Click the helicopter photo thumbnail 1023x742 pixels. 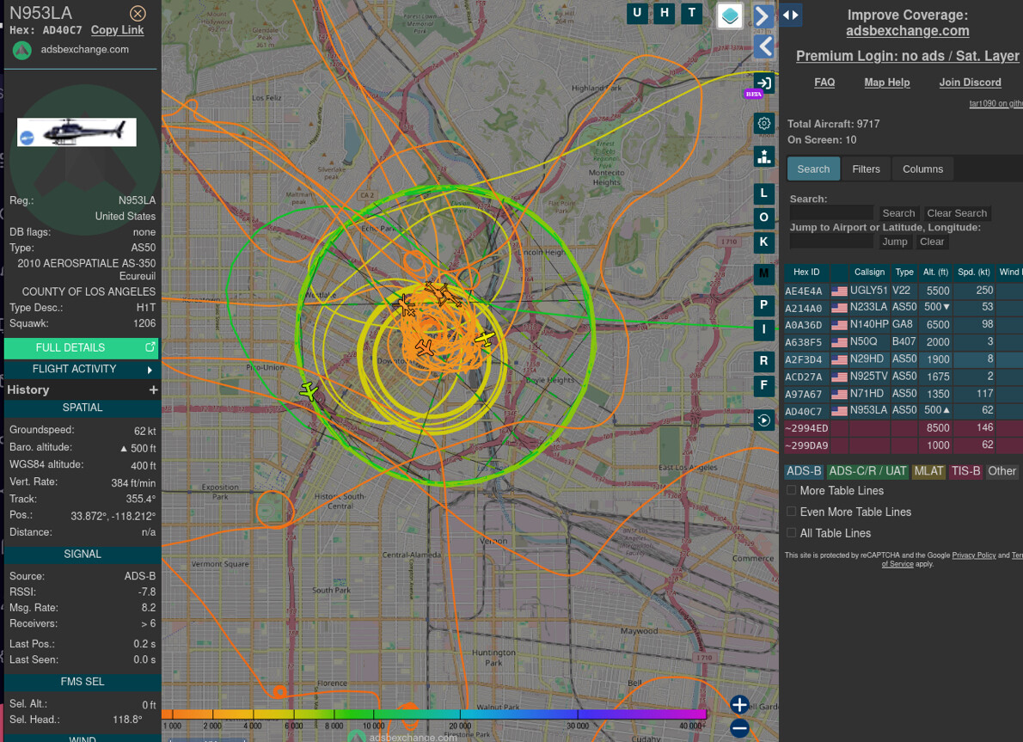pyautogui.click(x=77, y=132)
